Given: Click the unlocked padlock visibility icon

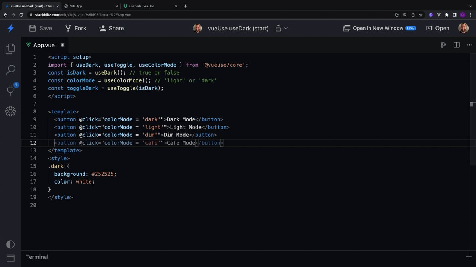Looking at the screenshot, I should pyautogui.click(x=278, y=28).
